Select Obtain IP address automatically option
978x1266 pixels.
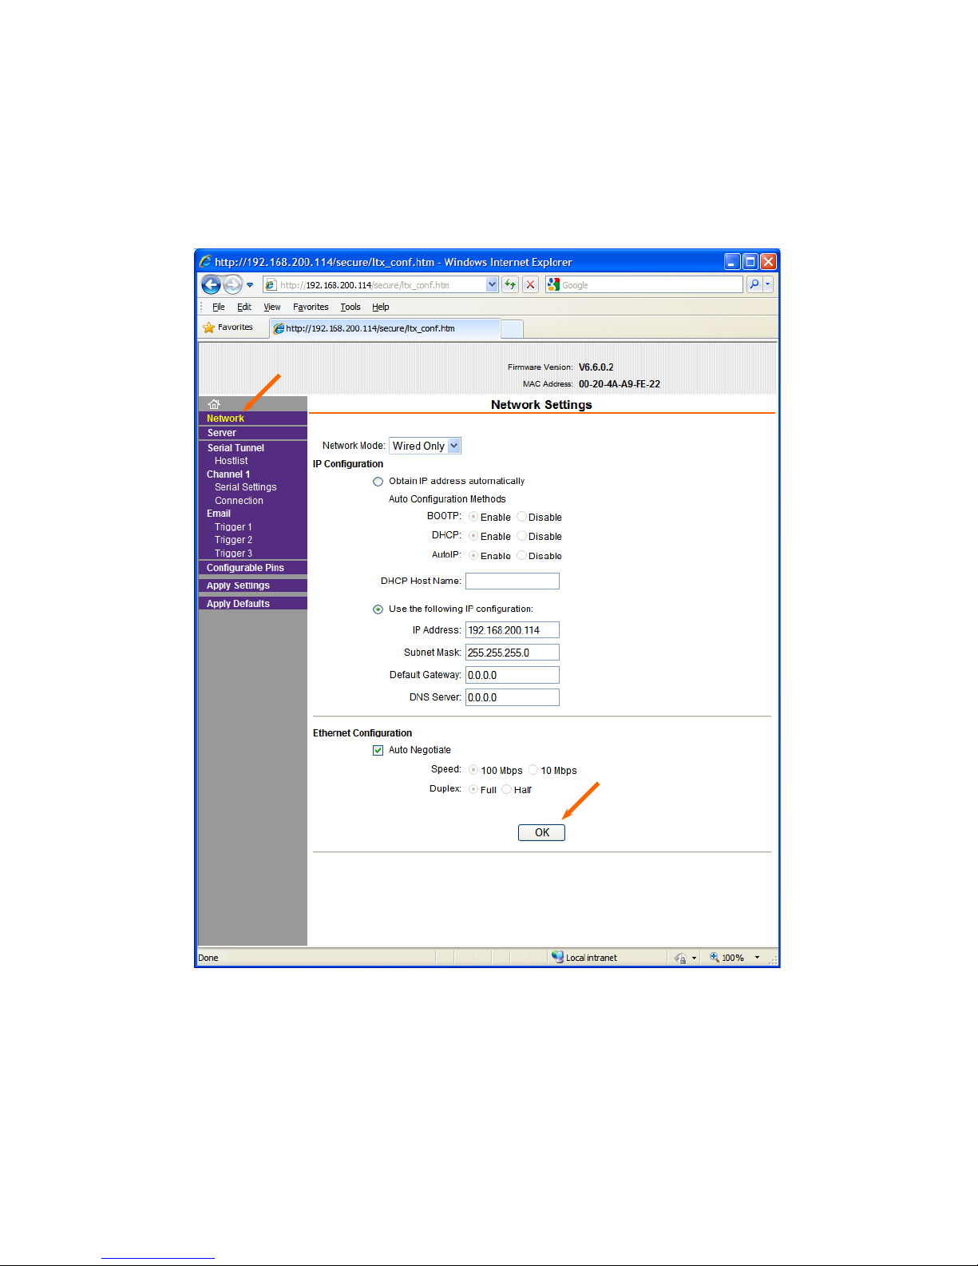coord(378,482)
